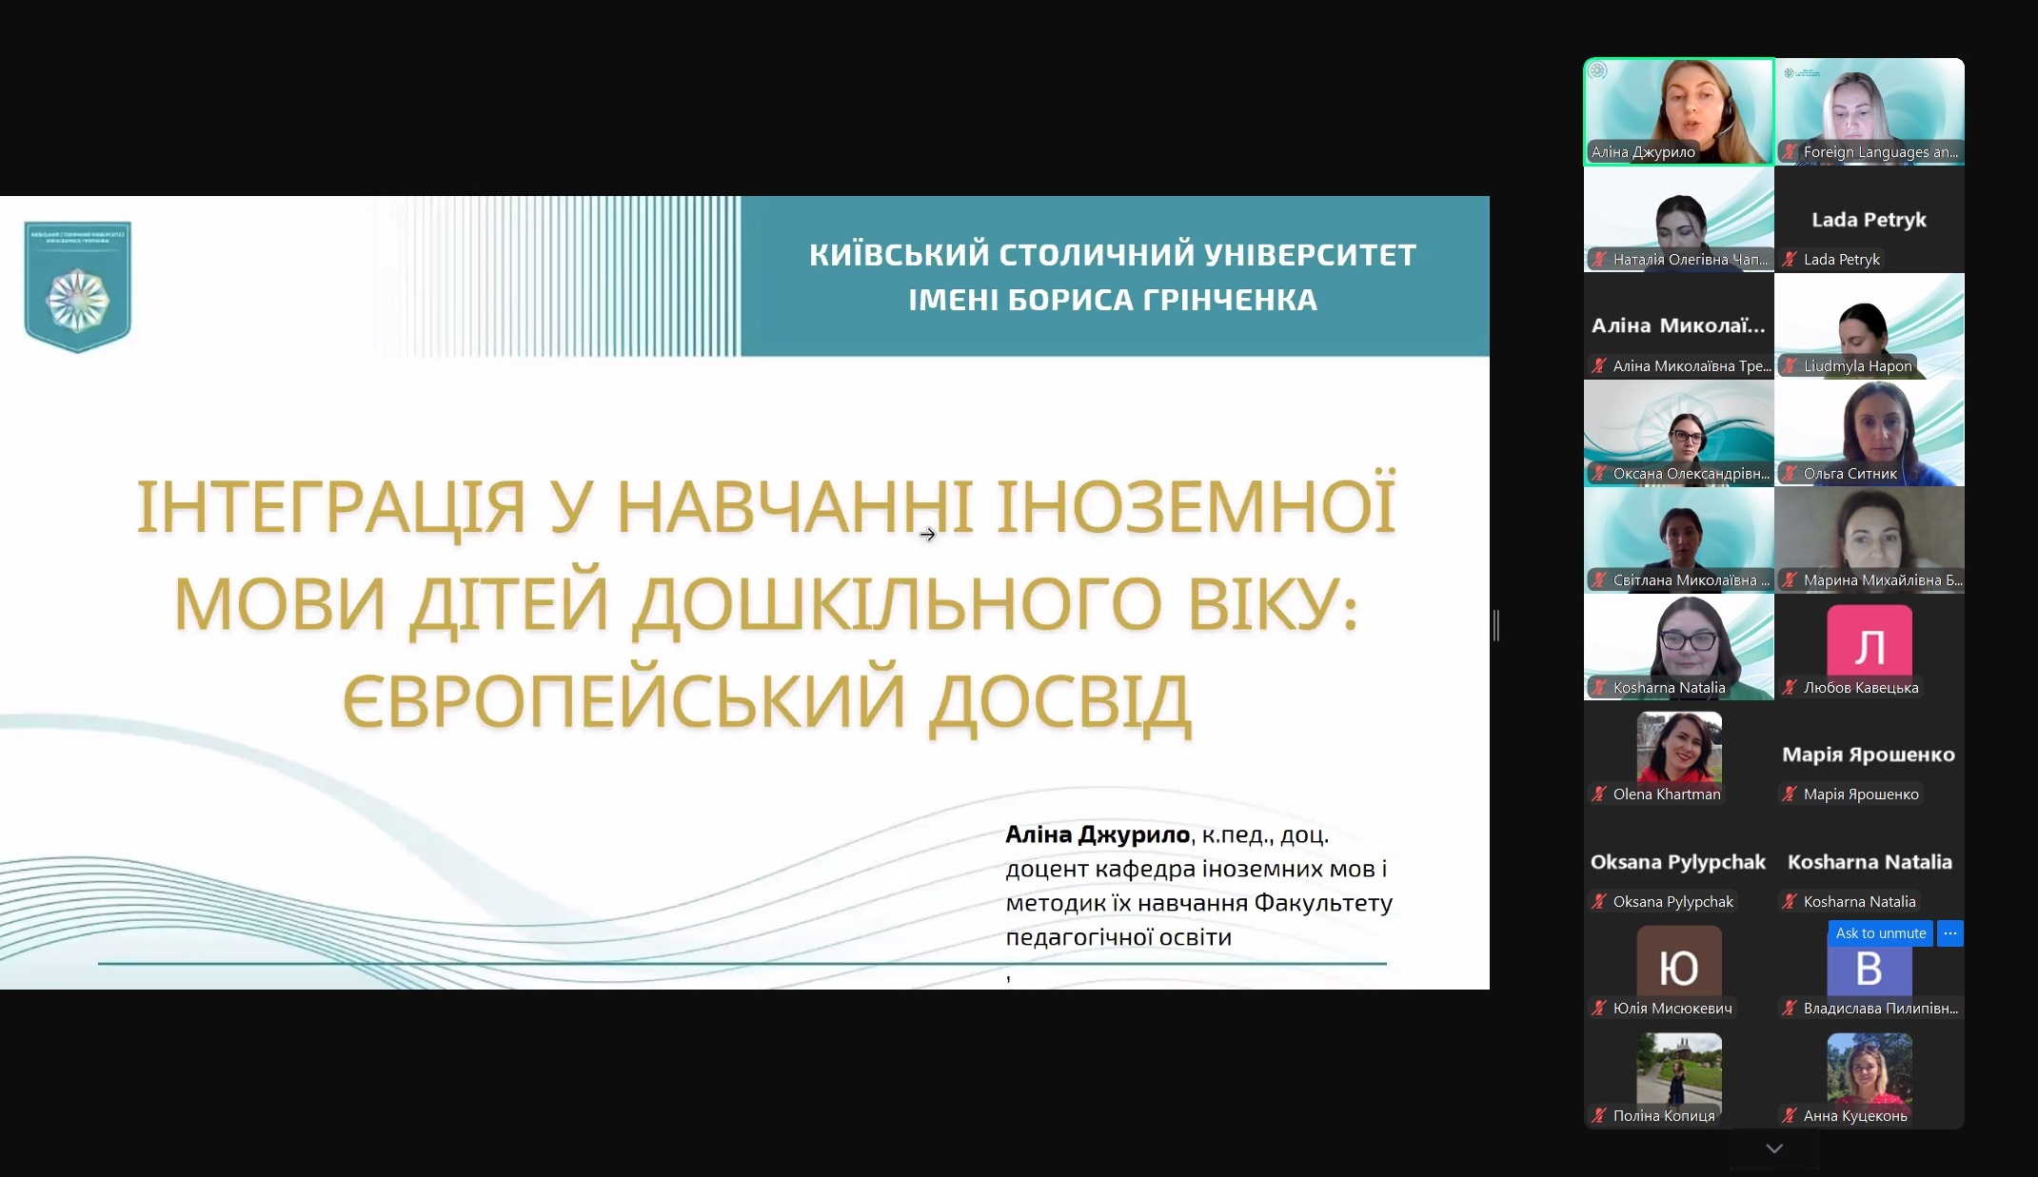Click muted mic icon beside Lada Petryk
The height and width of the screenshot is (1177, 2038).
pyautogui.click(x=1791, y=259)
